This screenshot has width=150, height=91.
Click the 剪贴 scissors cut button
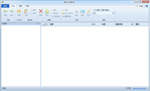33,13
